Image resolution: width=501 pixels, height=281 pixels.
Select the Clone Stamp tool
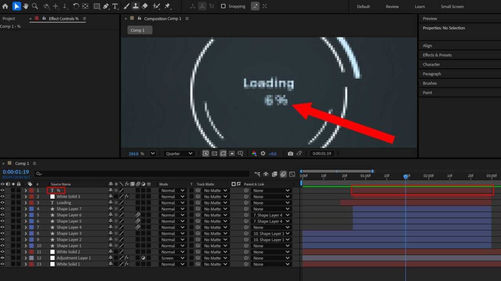136,6
